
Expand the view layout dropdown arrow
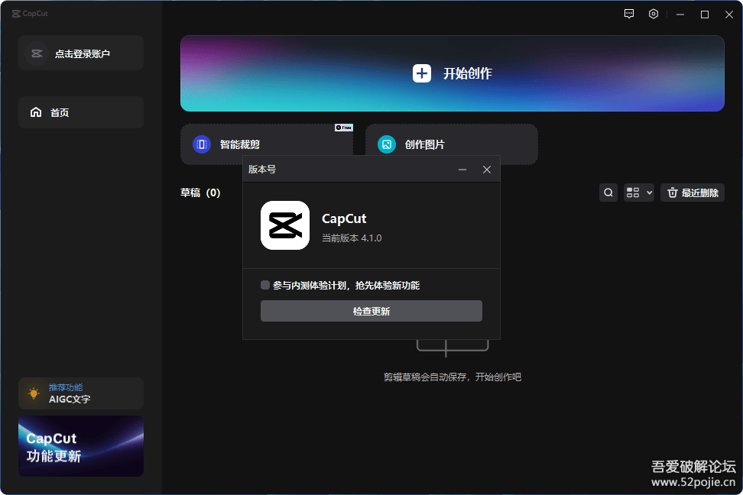(x=649, y=192)
